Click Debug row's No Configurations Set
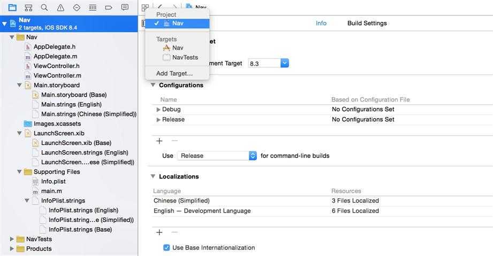This screenshot has height=256, width=493. point(363,110)
